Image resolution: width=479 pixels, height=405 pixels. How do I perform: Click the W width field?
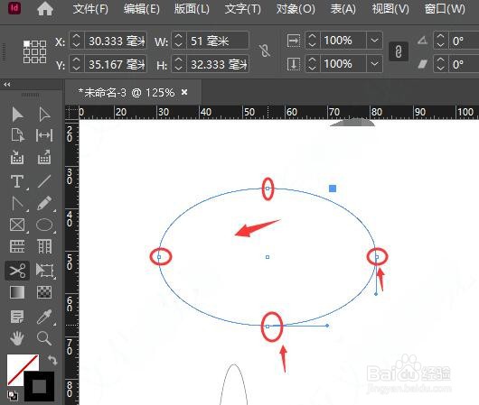click(x=218, y=41)
